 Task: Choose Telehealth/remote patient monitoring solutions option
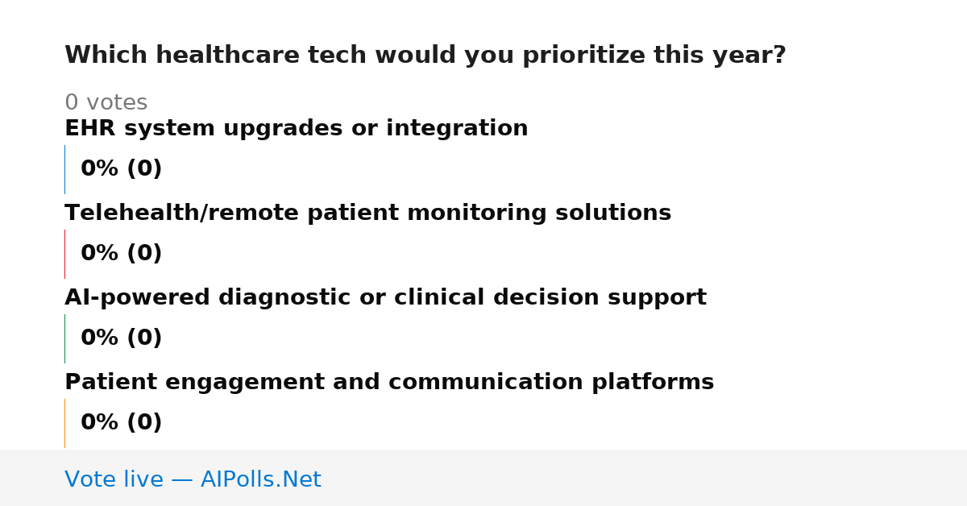367,214
